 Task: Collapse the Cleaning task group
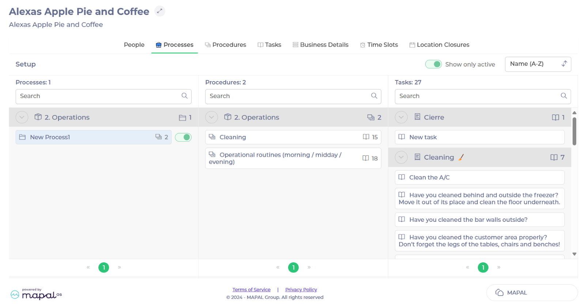coord(401,157)
